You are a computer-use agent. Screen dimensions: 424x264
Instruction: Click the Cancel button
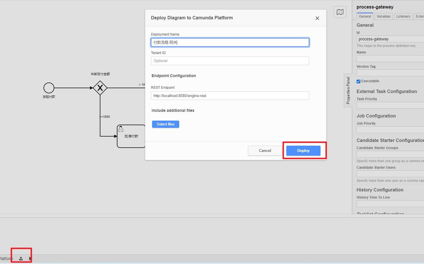click(265, 151)
